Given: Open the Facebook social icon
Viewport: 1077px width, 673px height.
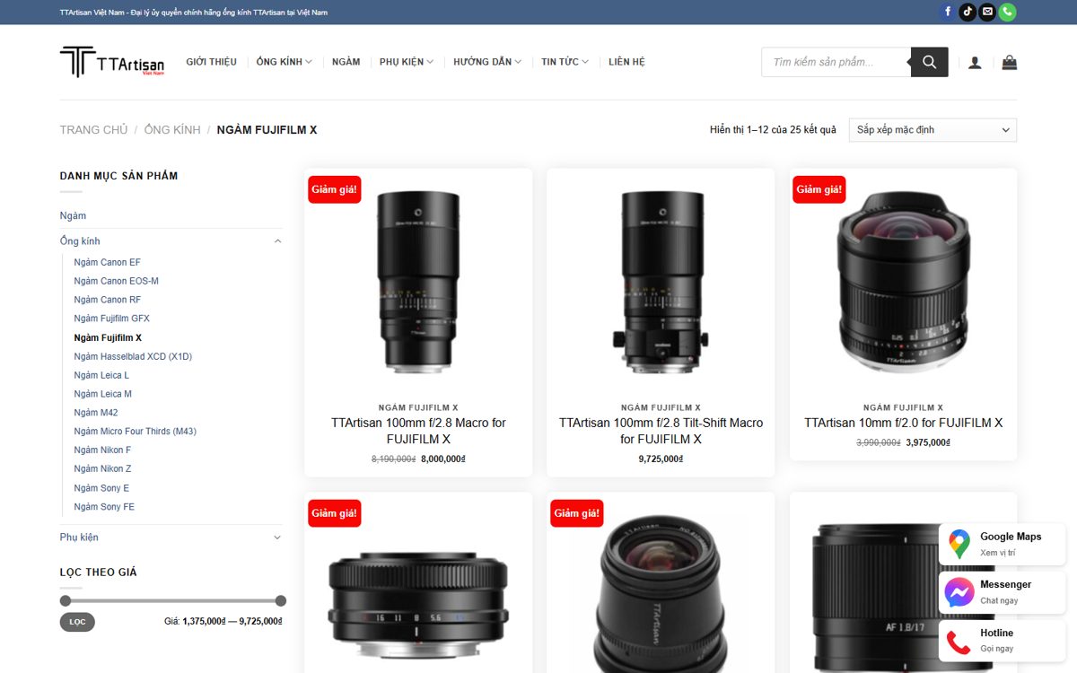Looking at the screenshot, I should (948, 12).
